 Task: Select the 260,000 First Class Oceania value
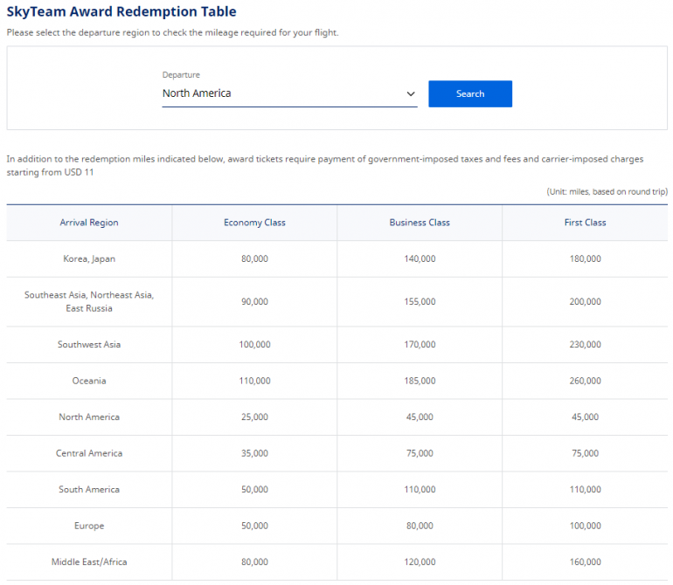pos(585,381)
